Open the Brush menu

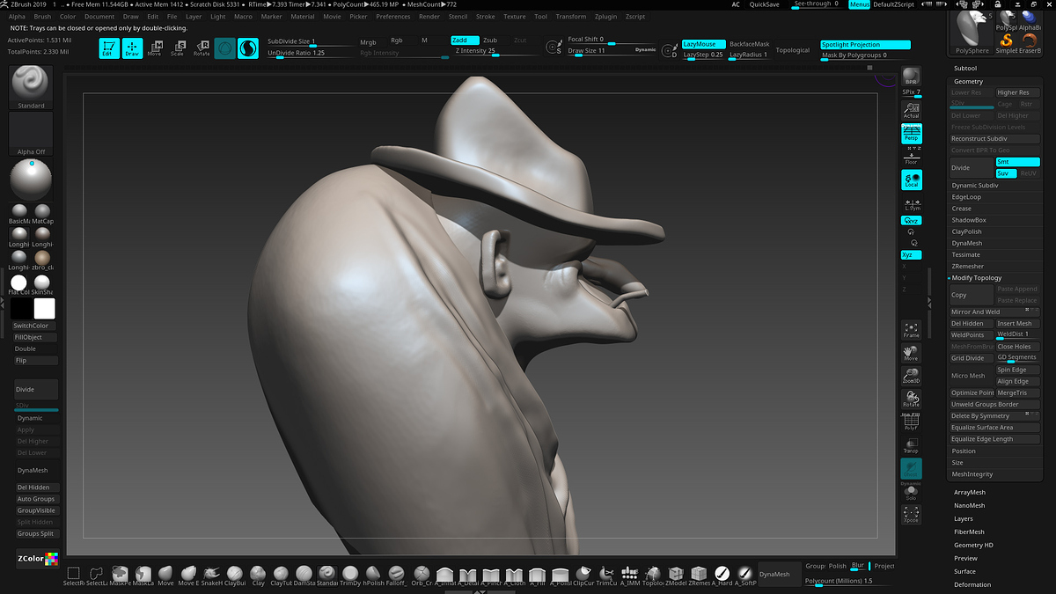pos(42,17)
